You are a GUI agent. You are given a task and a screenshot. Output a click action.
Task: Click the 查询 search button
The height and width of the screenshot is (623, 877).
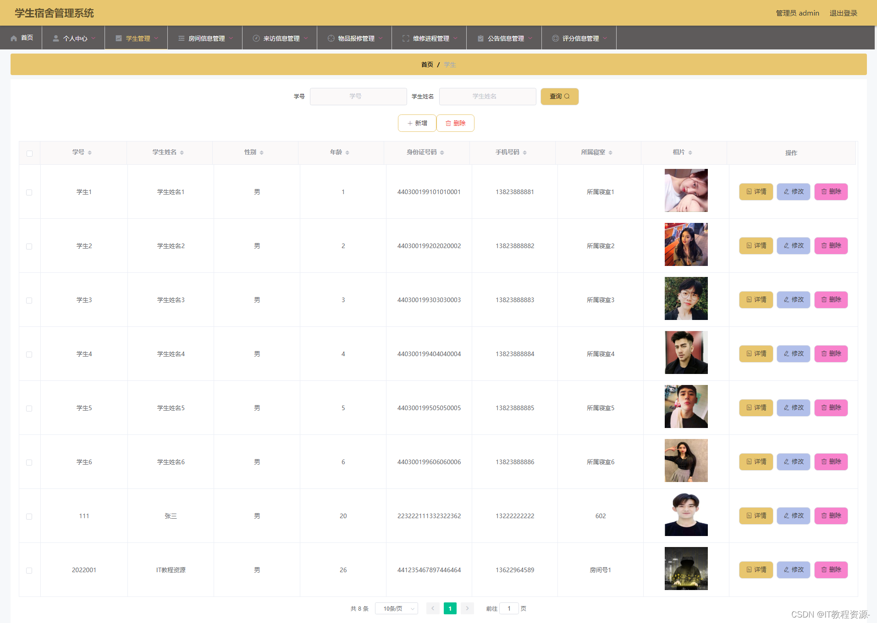point(559,97)
